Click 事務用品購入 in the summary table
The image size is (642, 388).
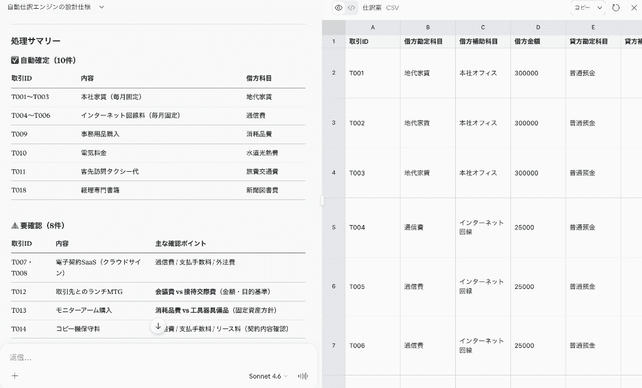[100, 134]
